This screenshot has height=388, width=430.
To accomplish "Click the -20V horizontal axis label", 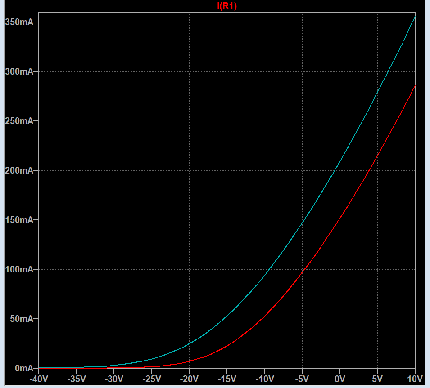I will click(189, 379).
